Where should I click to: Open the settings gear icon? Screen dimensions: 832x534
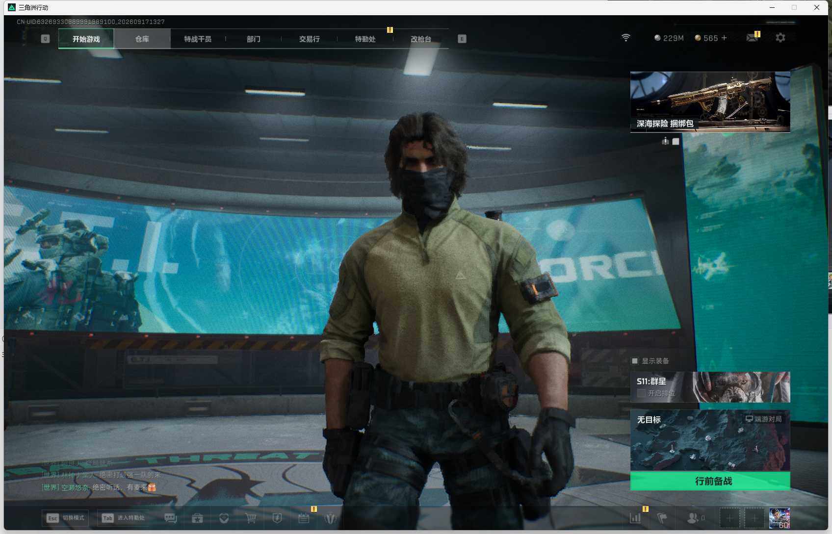coord(780,38)
